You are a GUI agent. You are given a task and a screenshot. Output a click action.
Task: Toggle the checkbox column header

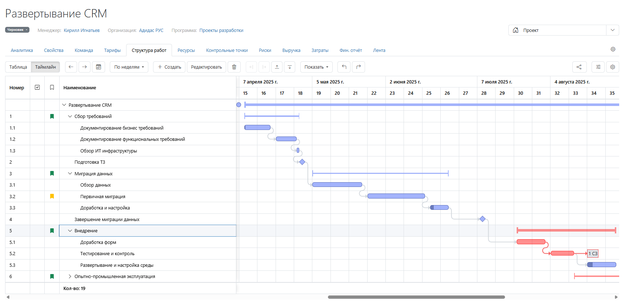pyautogui.click(x=37, y=87)
